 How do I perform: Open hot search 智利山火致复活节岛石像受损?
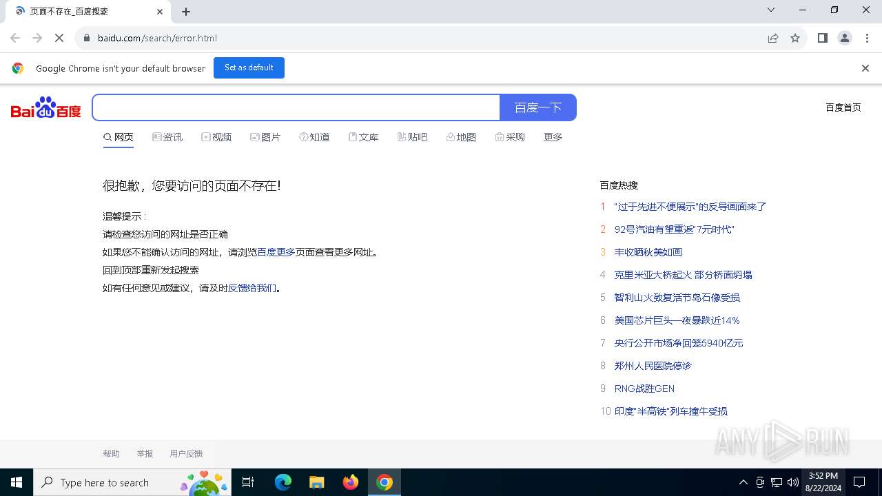[x=677, y=298]
